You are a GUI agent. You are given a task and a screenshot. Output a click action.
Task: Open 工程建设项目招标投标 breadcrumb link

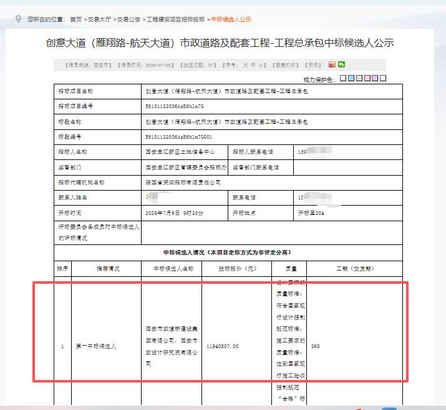[x=175, y=19]
